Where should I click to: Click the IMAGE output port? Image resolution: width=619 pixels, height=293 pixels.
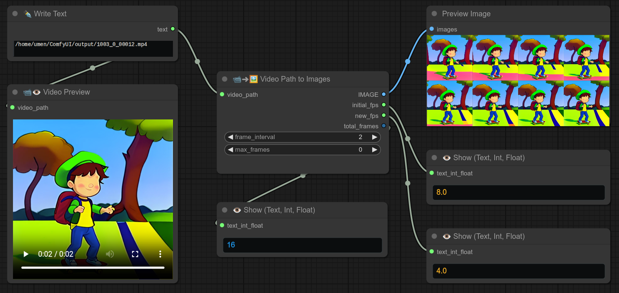point(384,95)
